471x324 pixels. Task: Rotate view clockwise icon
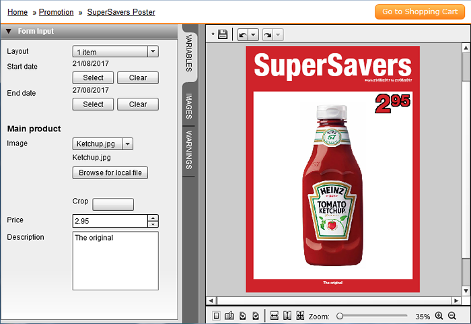(256, 316)
